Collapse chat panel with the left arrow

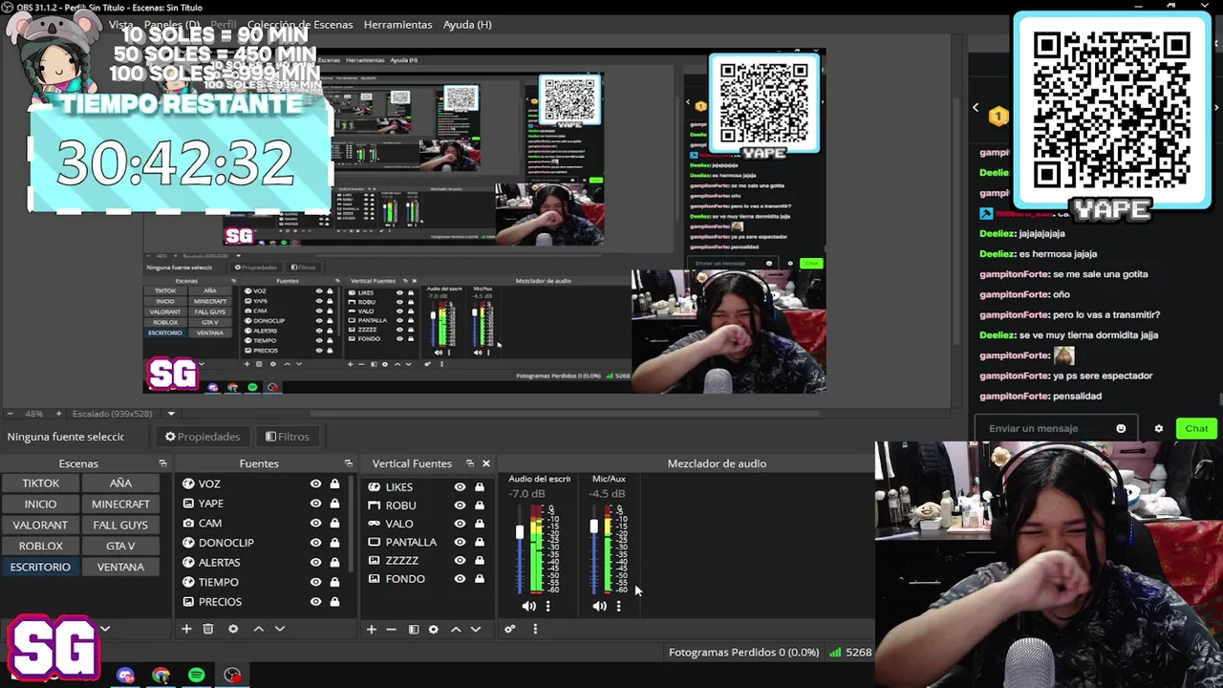coord(976,108)
